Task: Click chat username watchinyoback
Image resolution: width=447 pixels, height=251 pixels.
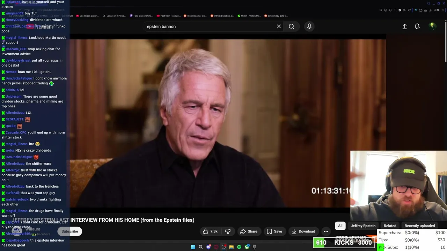Action: click(17, 199)
